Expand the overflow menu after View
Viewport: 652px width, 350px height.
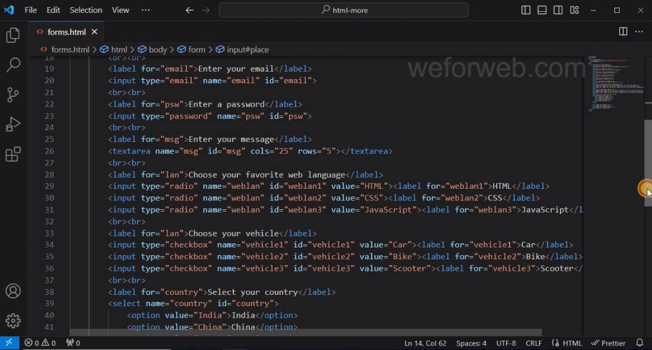click(x=145, y=10)
